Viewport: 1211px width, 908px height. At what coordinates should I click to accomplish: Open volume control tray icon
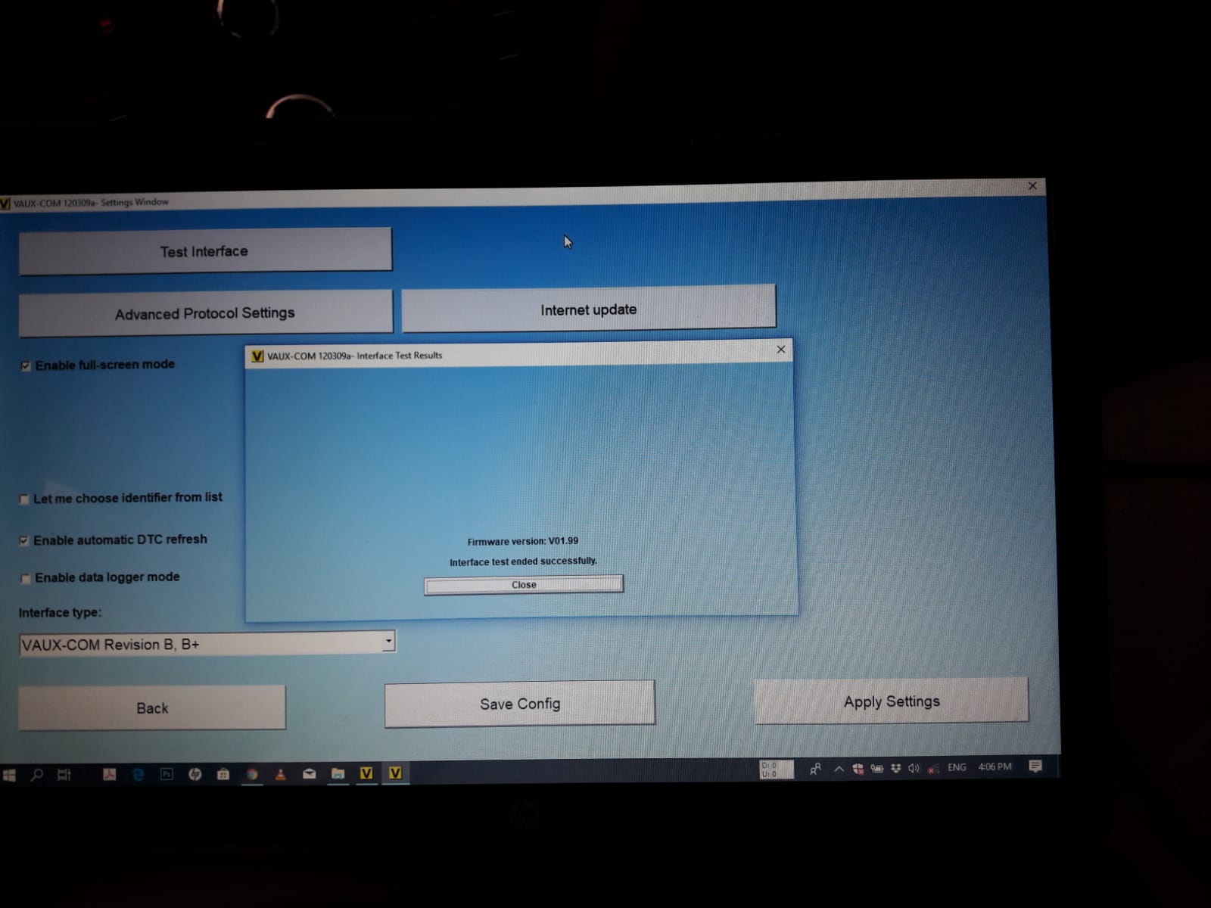(x=914, y=768)
